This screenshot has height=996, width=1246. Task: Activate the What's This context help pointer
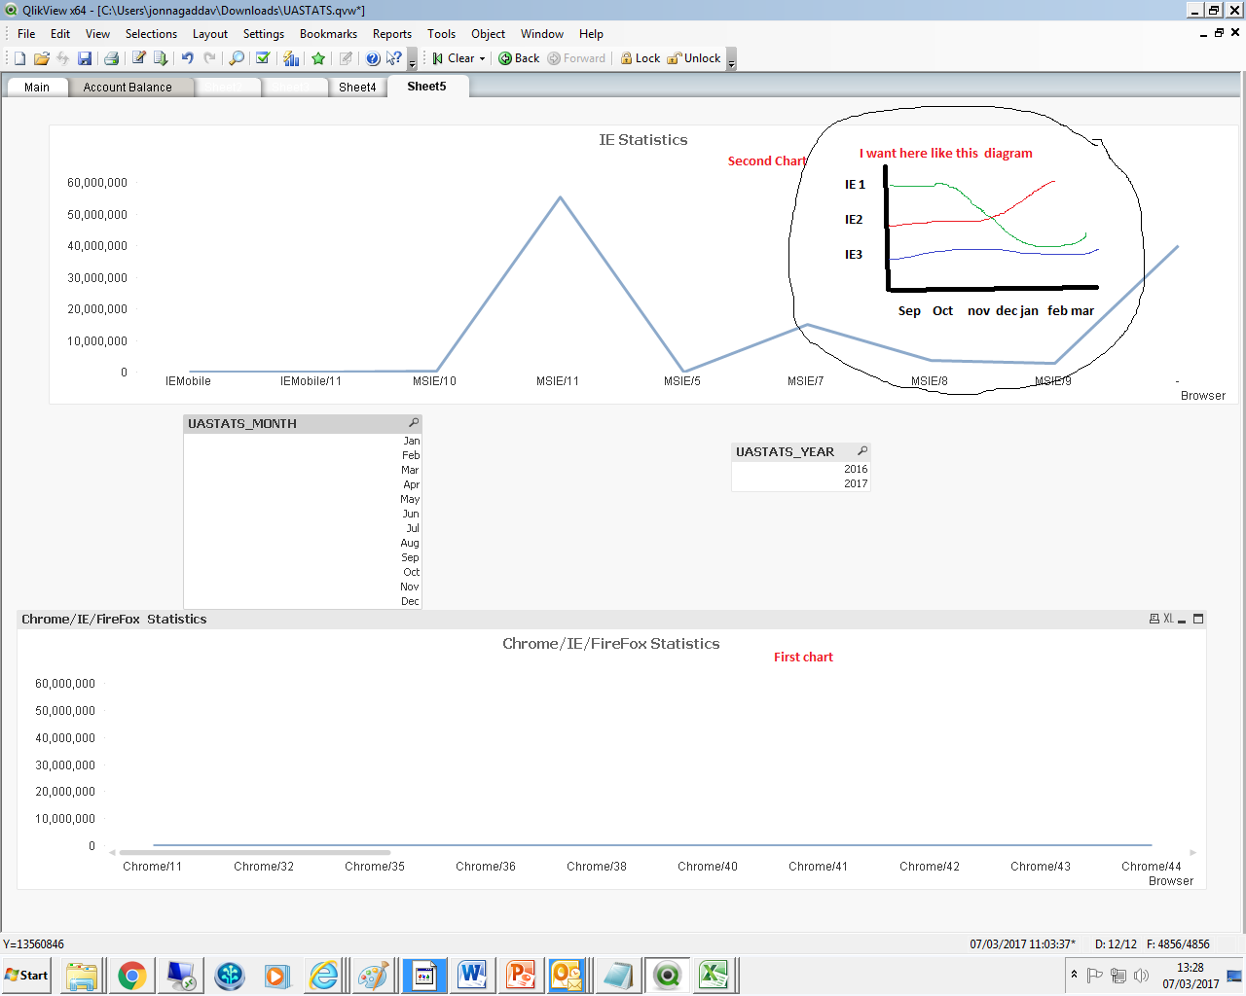(x=394, y=58)
